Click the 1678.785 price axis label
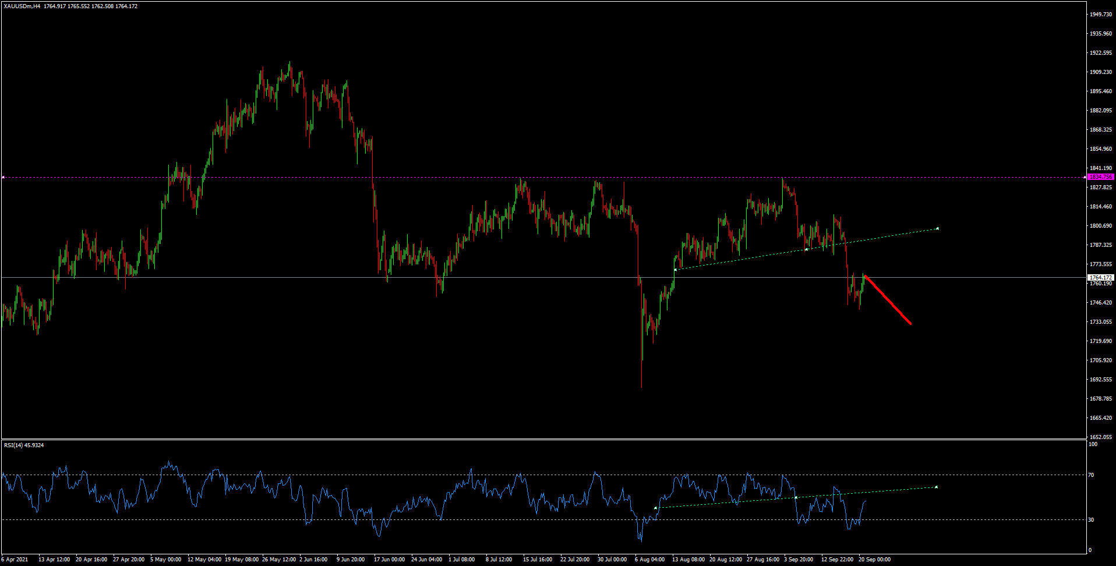 [1101, 399]
